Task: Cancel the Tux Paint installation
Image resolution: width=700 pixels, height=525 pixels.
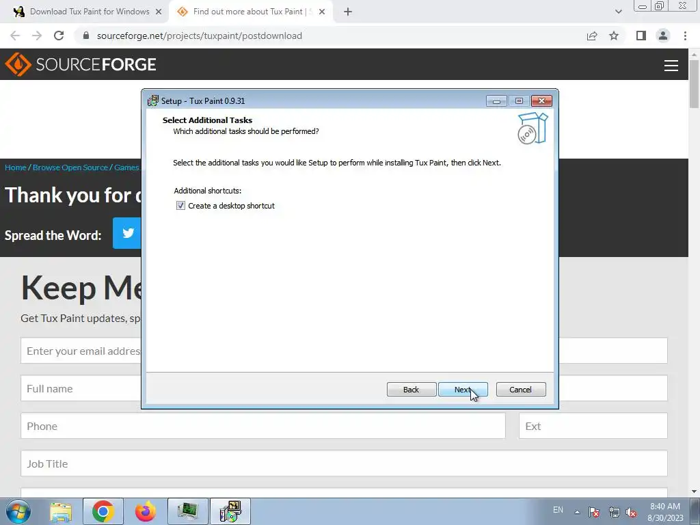Action: 520,389
